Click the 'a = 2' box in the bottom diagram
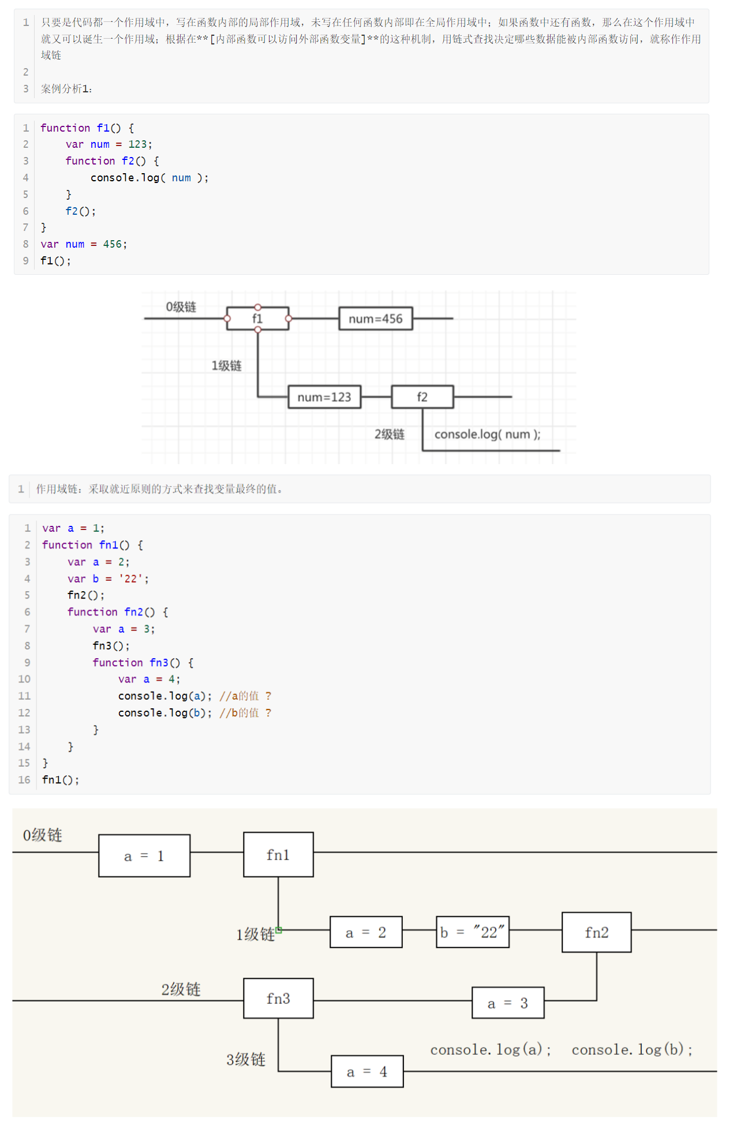The height and width of the screenshot is (1124, 733). (366, 932)
